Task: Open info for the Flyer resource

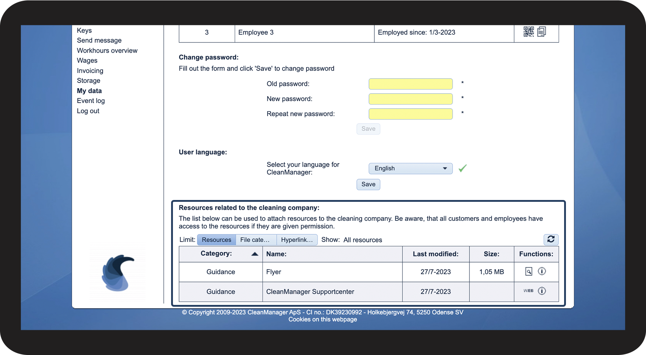Action: click(542, 271)
